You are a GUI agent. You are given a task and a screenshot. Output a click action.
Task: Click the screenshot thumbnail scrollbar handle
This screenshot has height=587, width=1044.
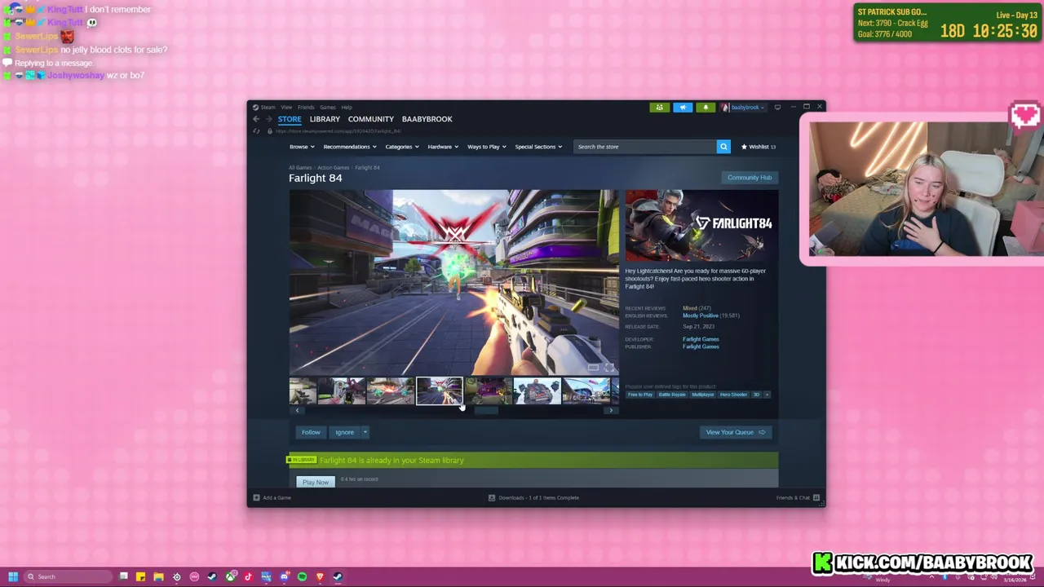click(x=485, y=410)
